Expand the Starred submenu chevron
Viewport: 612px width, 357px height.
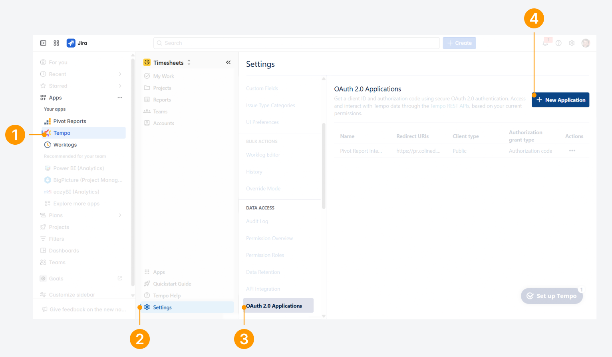point(120,86)
